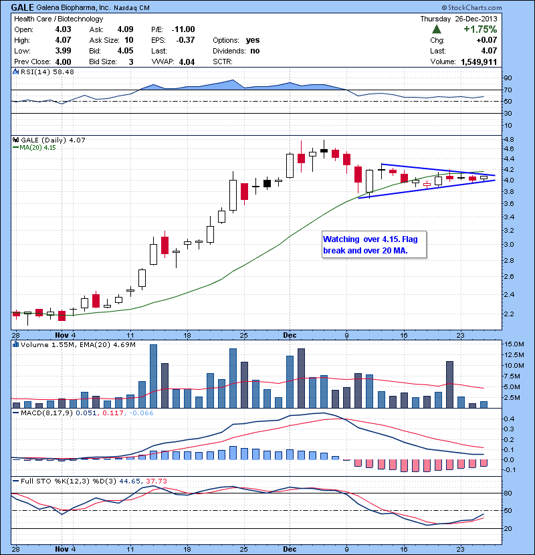Click the MA(20) 4.15 legend text
535x555 pixels.
(x=37, y=148)
